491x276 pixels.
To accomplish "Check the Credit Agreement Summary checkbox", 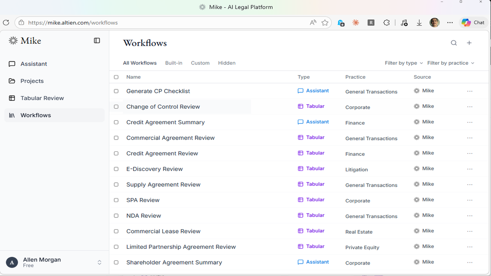I will (x=116, y=122).
